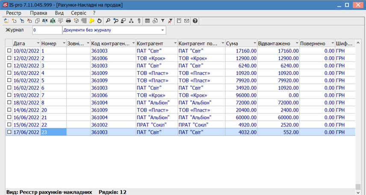Open the Сервіс menu
366x195 pixels.
point(79,13)
